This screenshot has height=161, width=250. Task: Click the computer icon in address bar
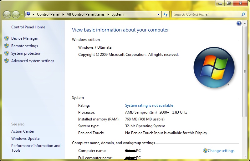coord(28,14)
